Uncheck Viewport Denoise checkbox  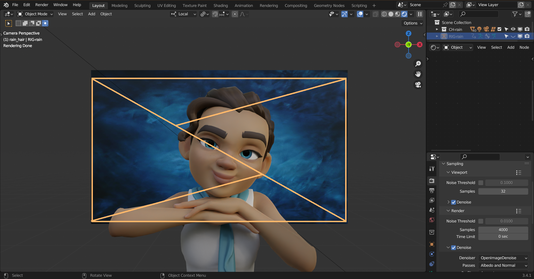[x=454, y=202]
